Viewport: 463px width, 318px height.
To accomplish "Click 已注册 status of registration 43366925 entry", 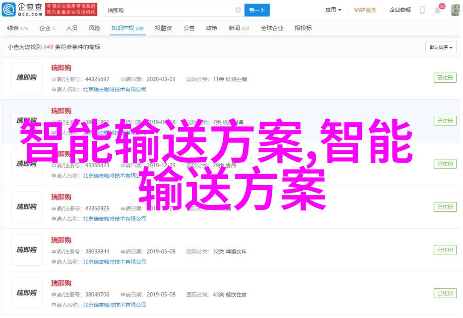I will coord(445,207).
